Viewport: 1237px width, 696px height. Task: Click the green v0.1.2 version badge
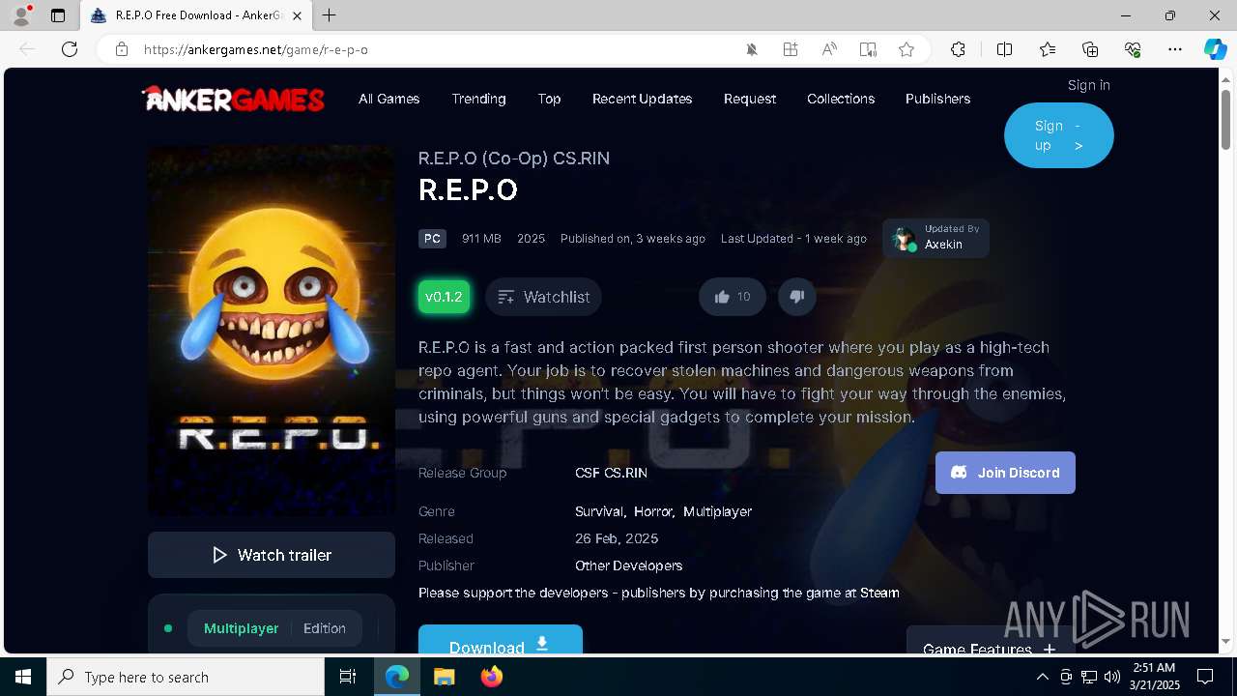pyautogui.click(x=445, y=297)
